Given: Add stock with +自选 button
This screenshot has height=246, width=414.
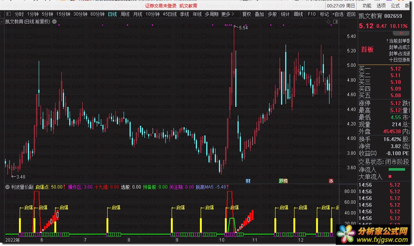Looking at the screenshot, I should click(x=338, y=14).
